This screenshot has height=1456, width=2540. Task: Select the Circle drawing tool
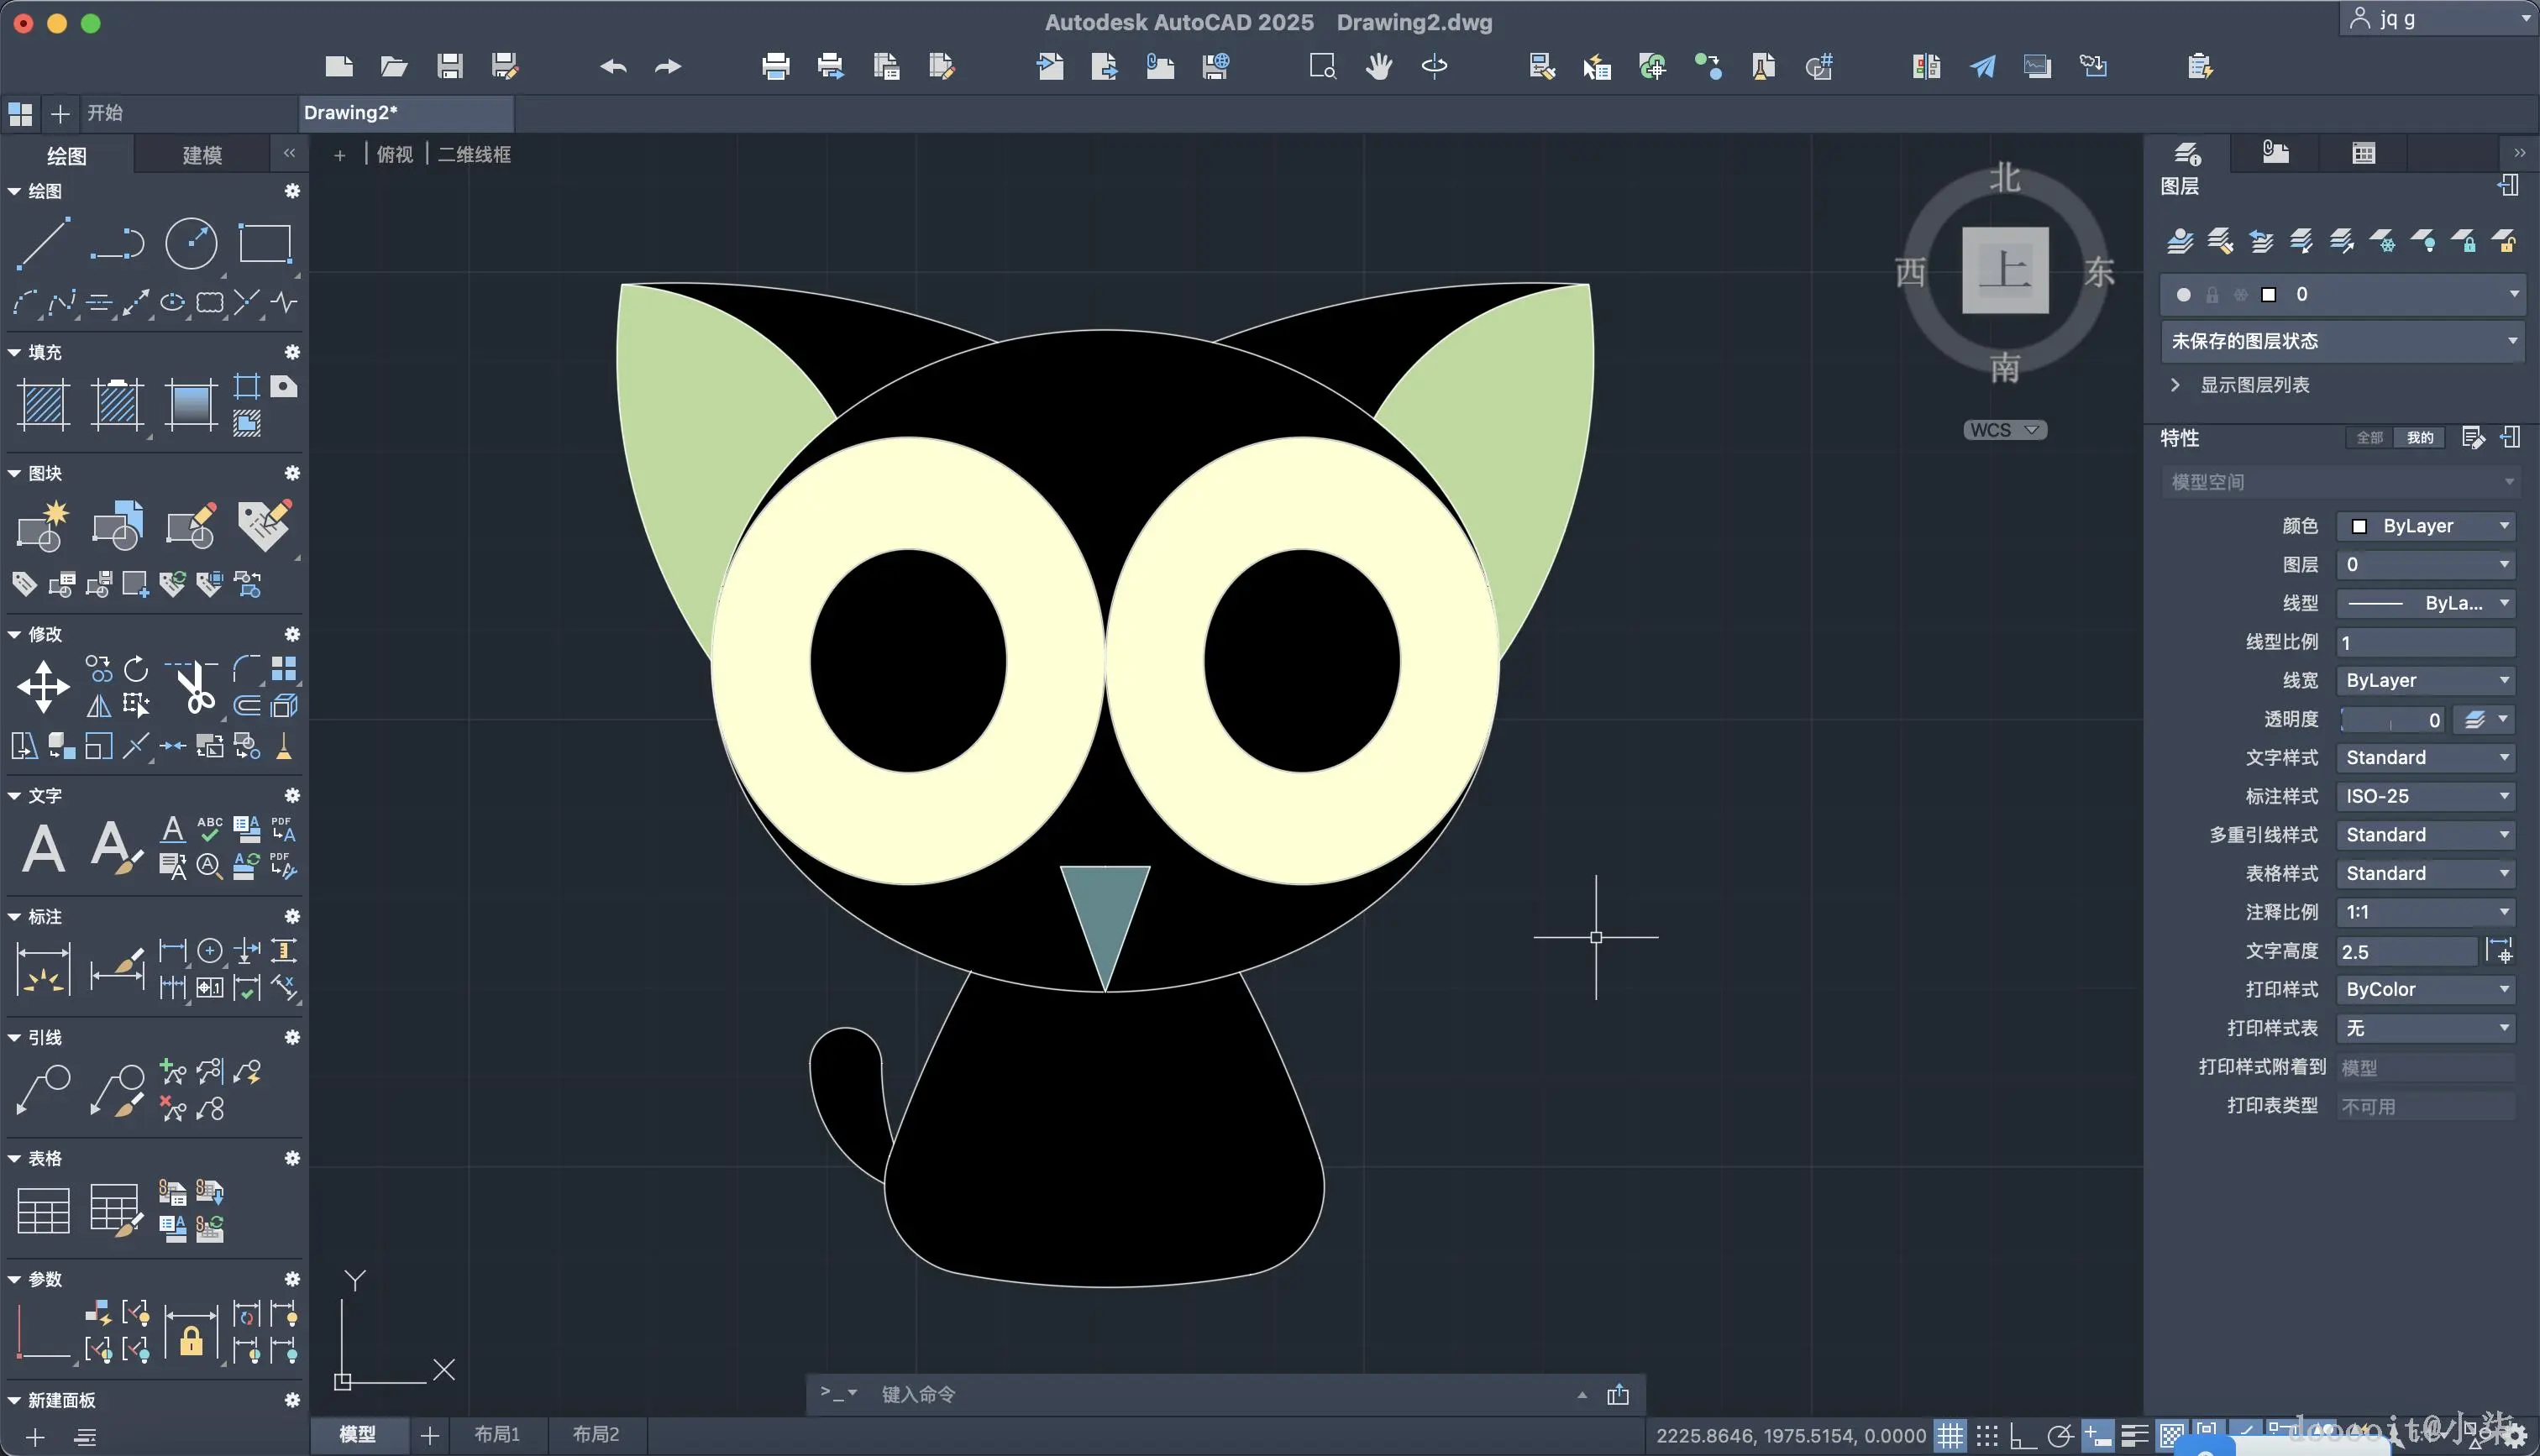[x=190, y=243]
